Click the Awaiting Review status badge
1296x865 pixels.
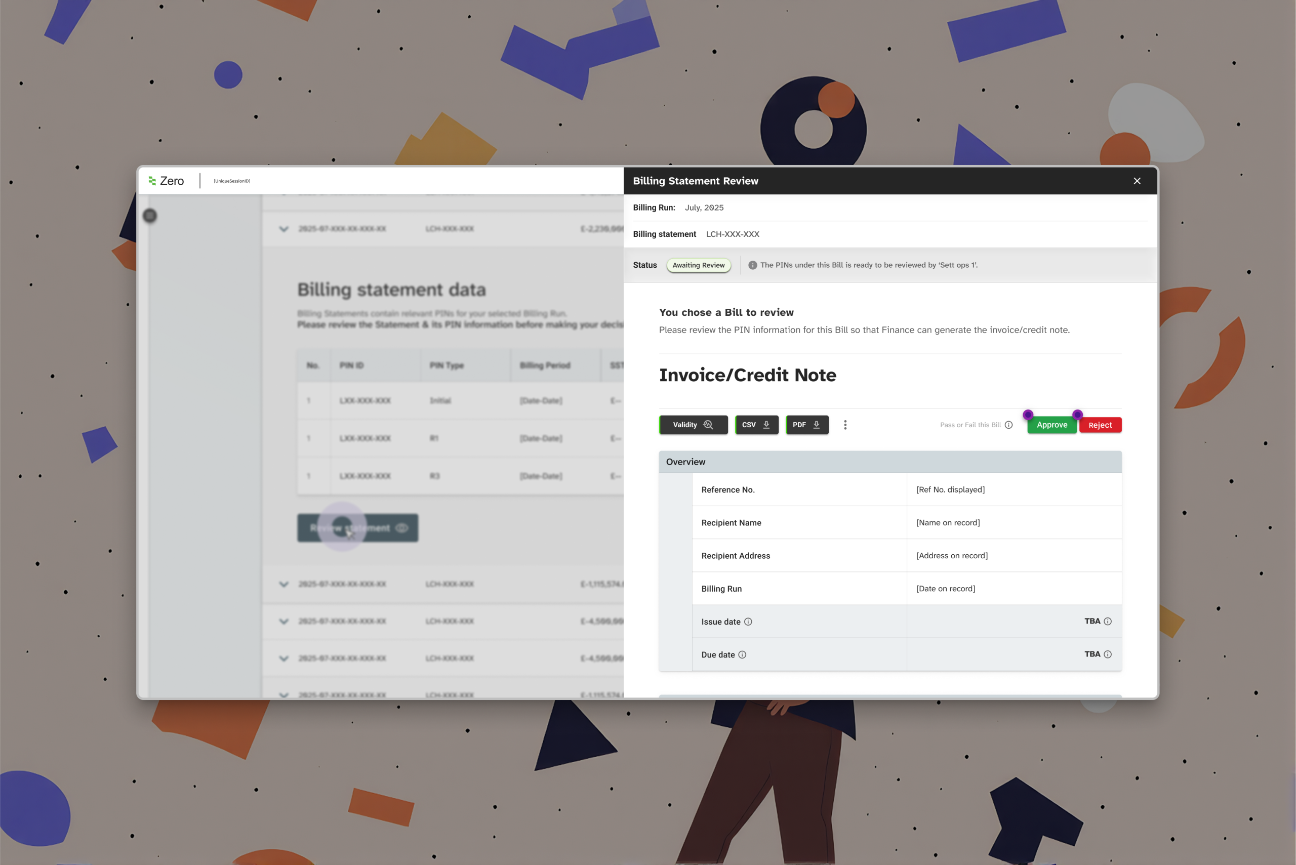(698, 265)
